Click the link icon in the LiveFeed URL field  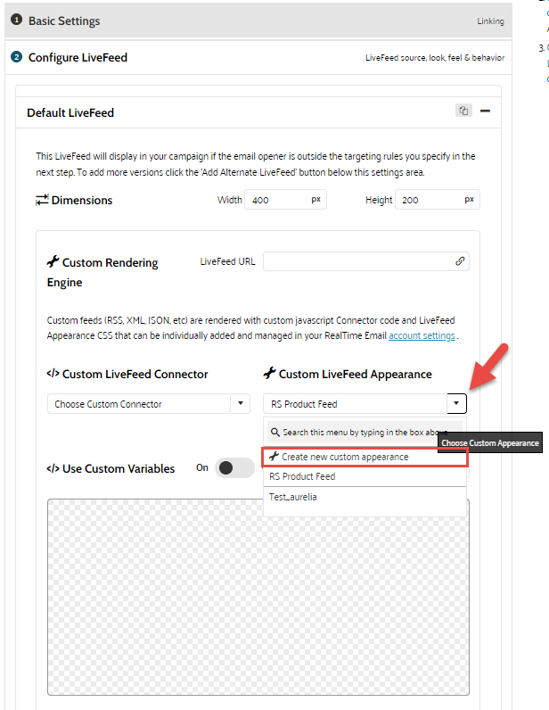[460, 261]
